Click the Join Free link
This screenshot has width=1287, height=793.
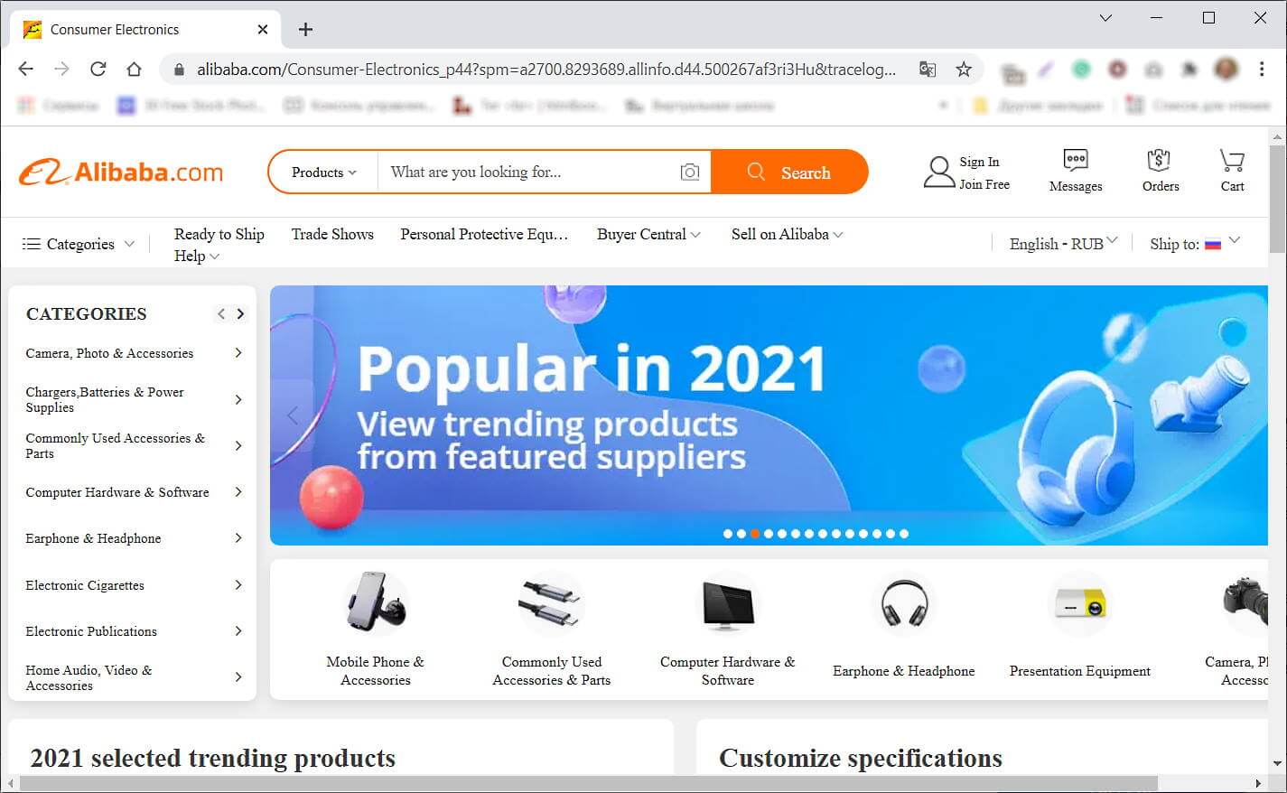point(984,184)
